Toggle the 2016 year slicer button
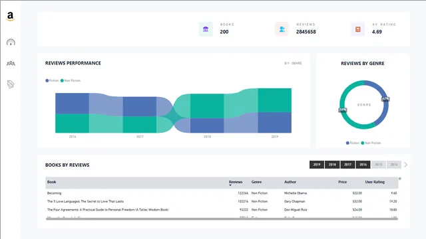This screenshot has width=426, height=239. (363, 165)
